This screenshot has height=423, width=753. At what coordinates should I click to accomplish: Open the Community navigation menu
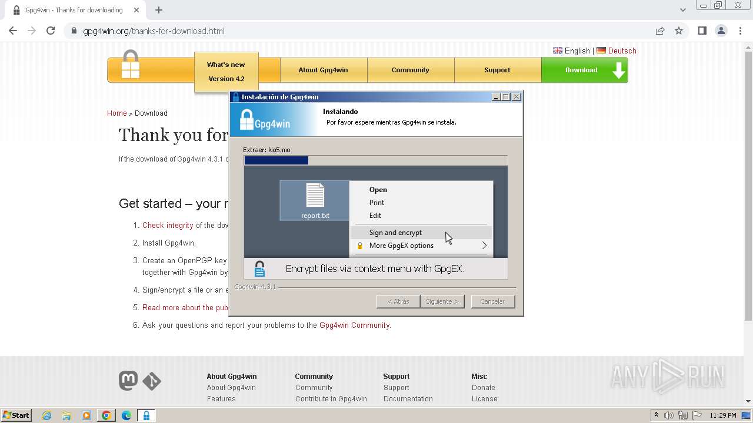tap(410, 70)
